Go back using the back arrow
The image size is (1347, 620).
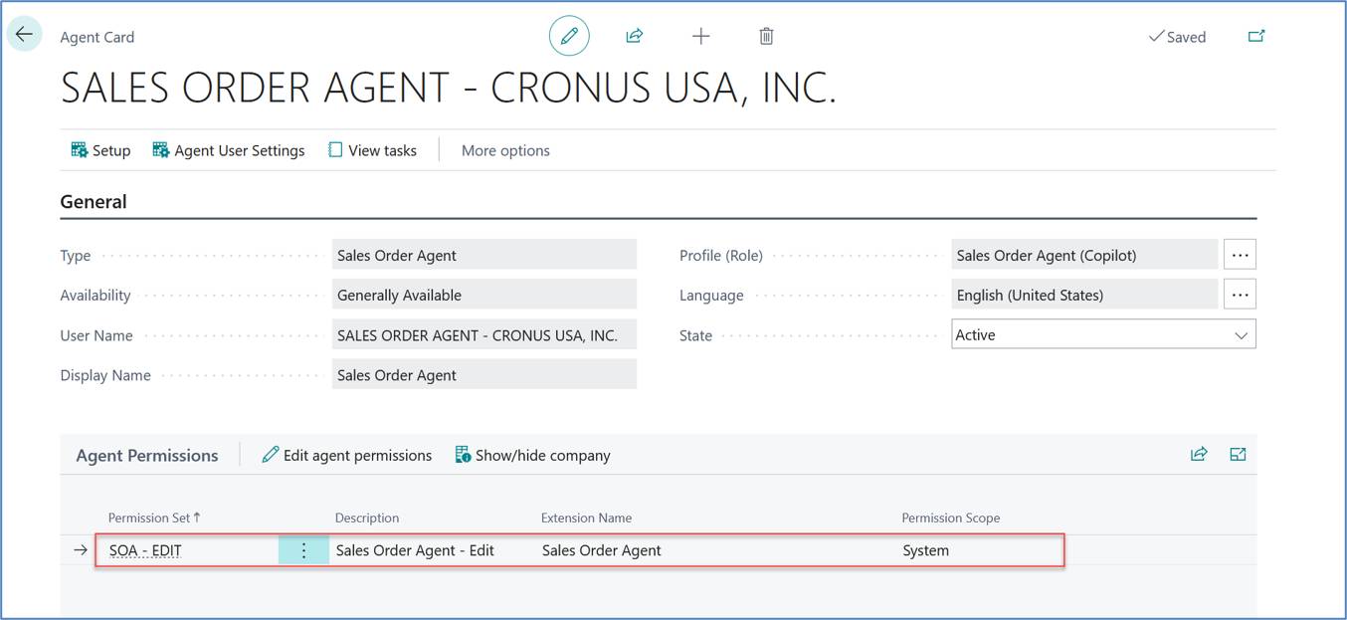click(x=24, y=34)
